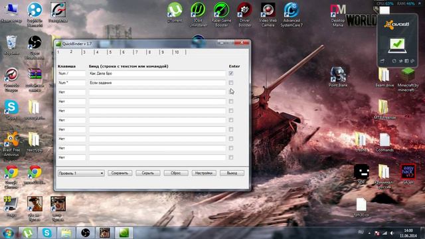This screenshot has height=239, width=425.
Task: Open the QuickBinder green taskbar icon
Action: [124, 233]
